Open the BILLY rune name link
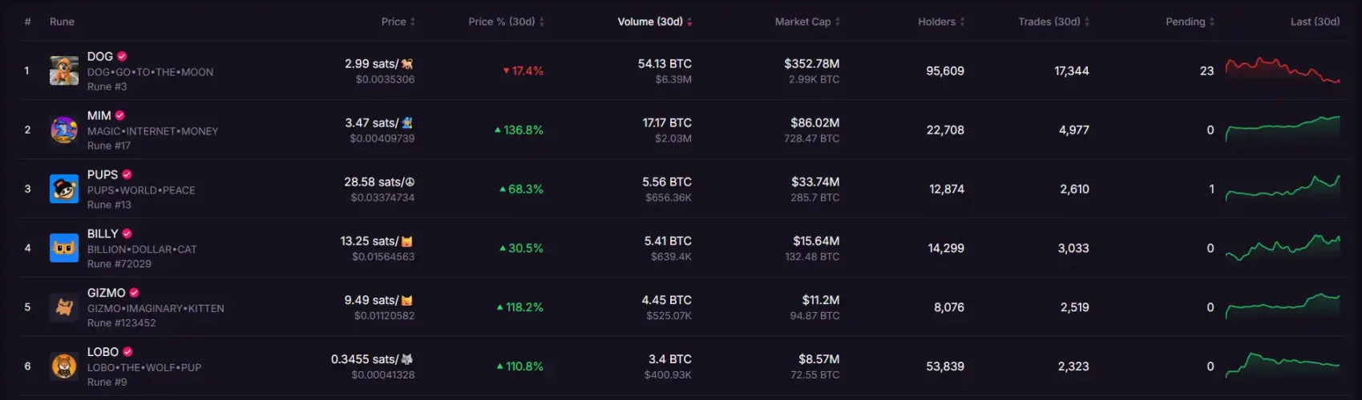This screenshot has width=1362, height=400. click(103, 234)
